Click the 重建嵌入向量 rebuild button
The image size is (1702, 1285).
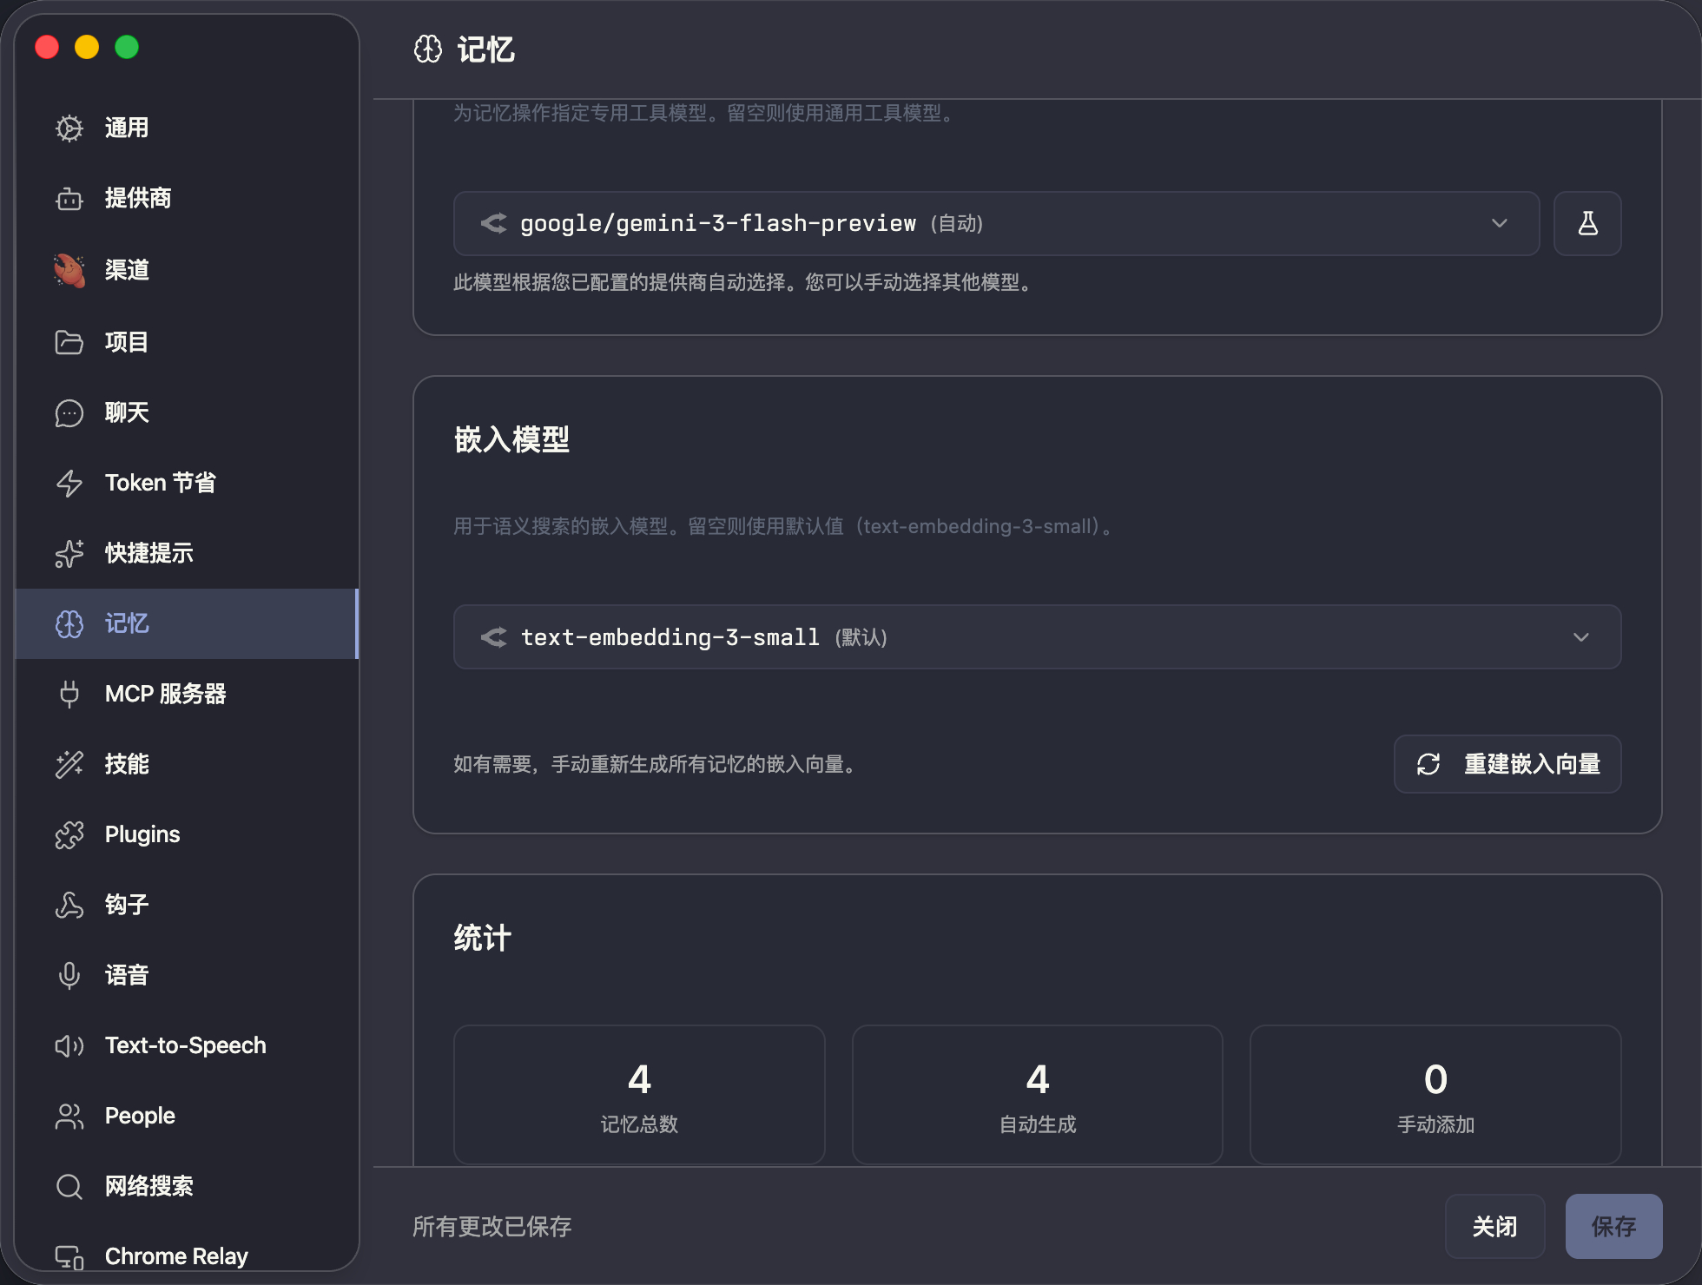1507,764
